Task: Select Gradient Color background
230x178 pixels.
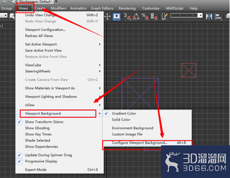Action: point(147,114)
